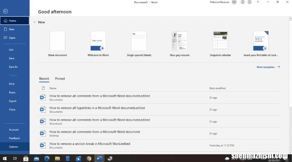
Task: Click the scrollbar down arrow
Action: point(290,152)
